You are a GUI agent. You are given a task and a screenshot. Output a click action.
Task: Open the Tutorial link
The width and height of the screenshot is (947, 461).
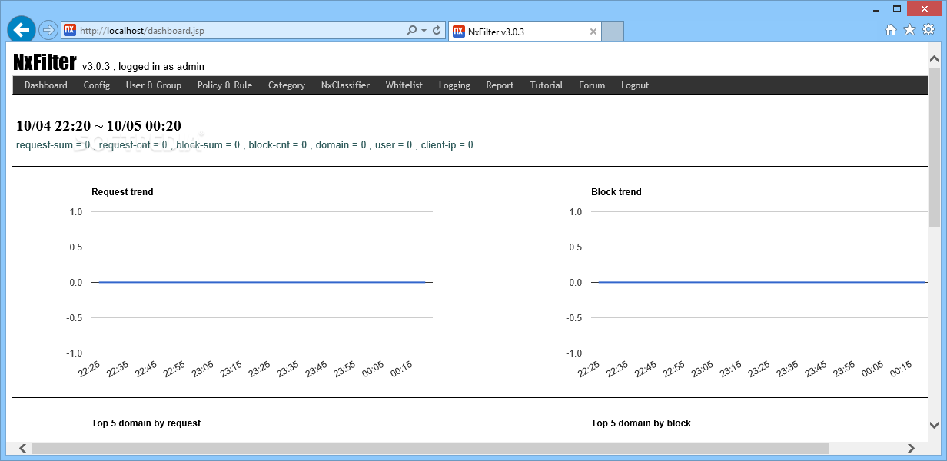547,85
